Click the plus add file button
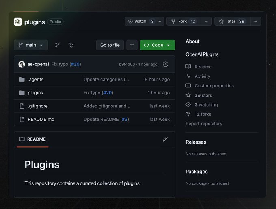The width and height of the screenshot is (276, 209). pyautogui.click(x=132, y=45)
